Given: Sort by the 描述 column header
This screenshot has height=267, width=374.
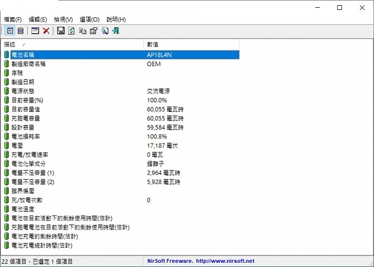Looking at the screenshot, I should 73,44.
